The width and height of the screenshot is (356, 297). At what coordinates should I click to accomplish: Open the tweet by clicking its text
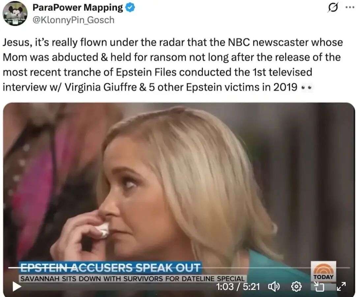click(172, 65)
